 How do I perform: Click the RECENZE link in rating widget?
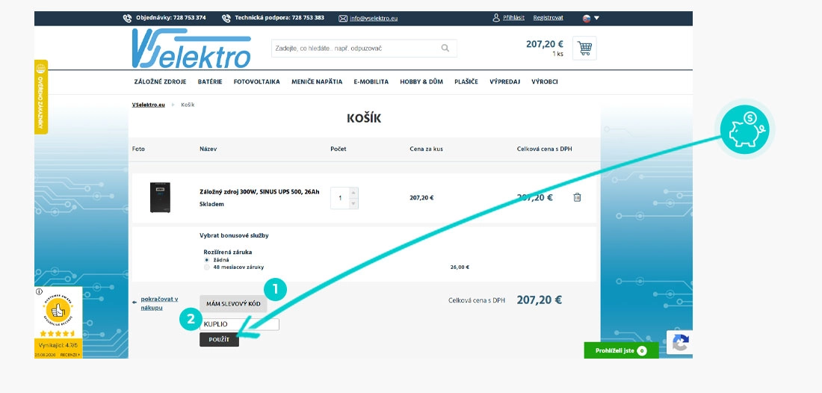(x=70, y=355)
